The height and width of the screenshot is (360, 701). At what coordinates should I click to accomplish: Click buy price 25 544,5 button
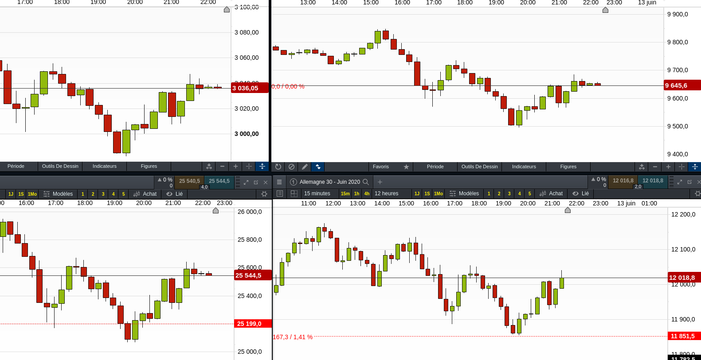tap(219, 181)
